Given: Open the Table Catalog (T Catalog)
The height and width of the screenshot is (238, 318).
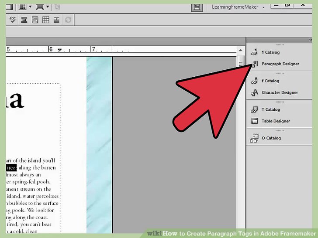Looking at the screenshot, I should click(270, 110).
